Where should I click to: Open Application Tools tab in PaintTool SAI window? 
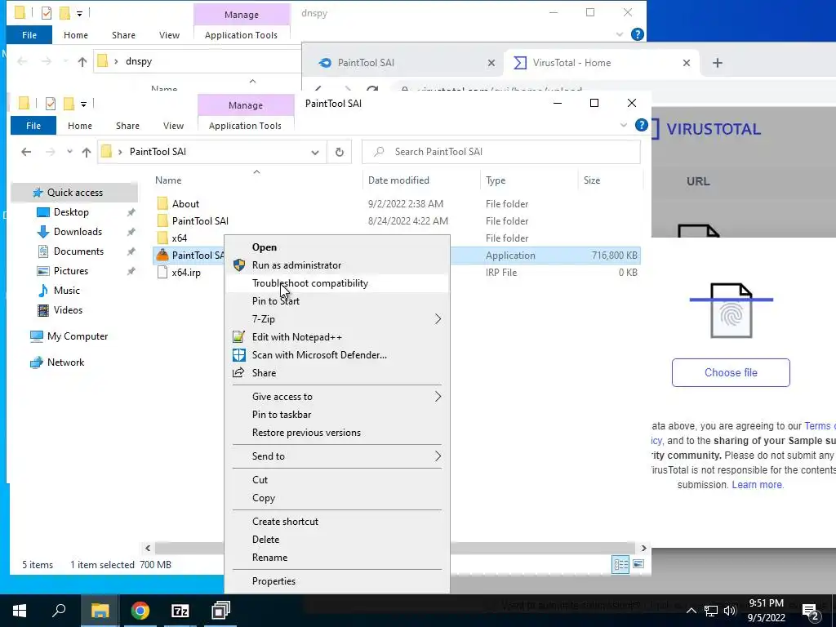coord(245,126)
